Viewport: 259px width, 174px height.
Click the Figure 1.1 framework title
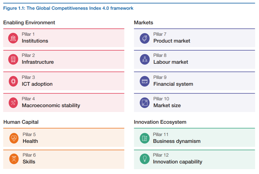click(68, 8)
